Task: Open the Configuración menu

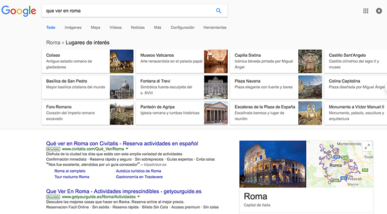Action: [x=182, y=28]
